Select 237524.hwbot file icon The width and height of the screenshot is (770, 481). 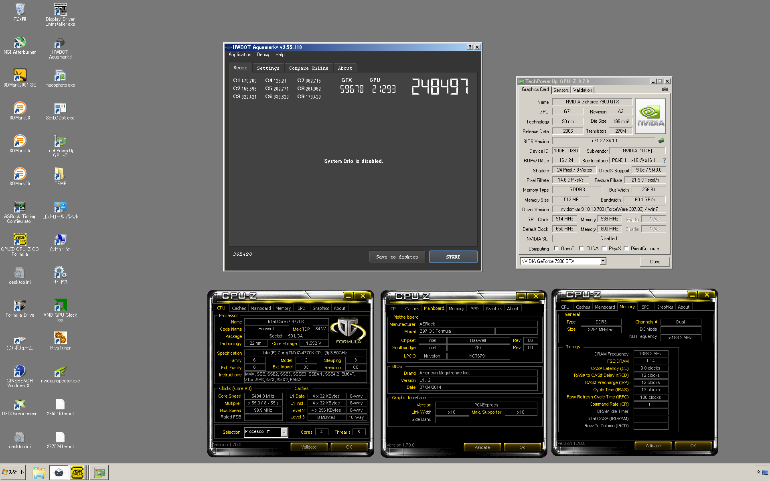point(60,440)
